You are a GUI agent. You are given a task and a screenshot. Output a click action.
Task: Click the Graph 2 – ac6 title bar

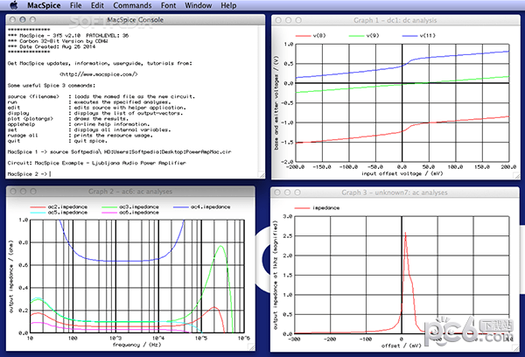[130, 192]
